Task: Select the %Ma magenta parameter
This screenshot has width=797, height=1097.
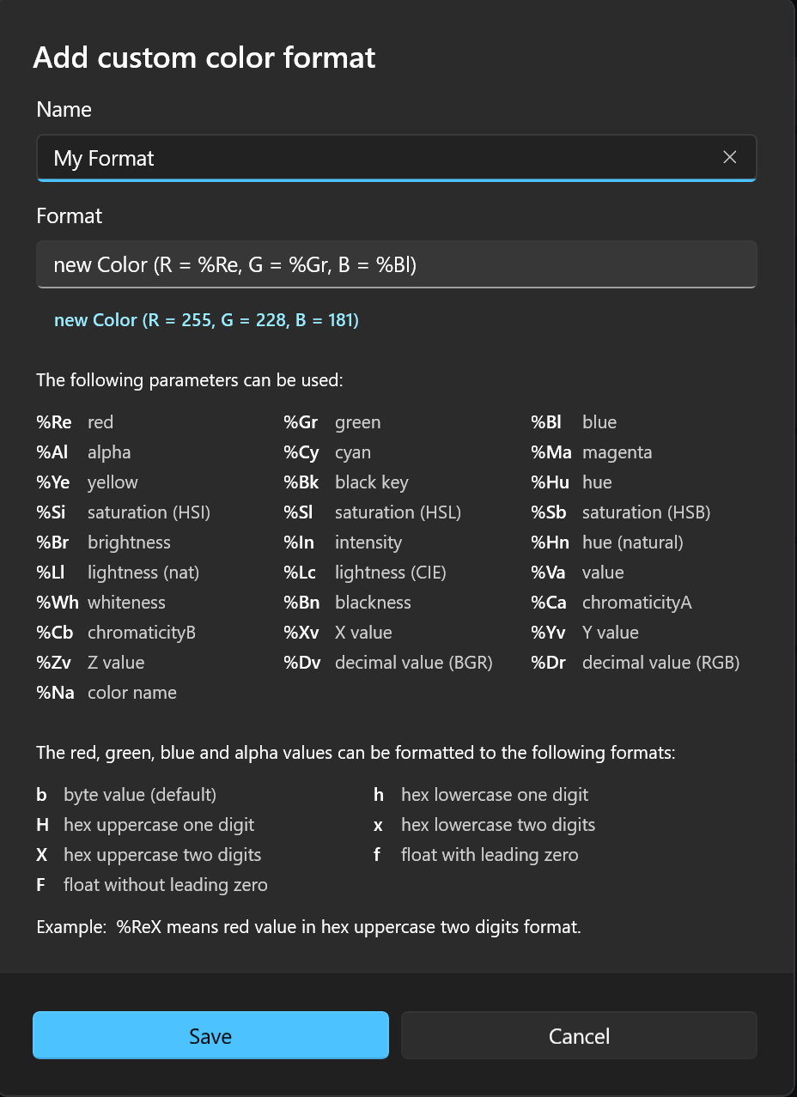Action: pos(550,452)
